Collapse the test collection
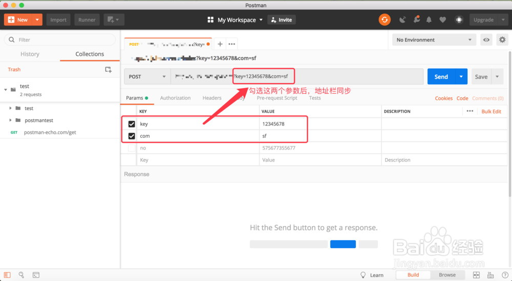 [6, 90]
